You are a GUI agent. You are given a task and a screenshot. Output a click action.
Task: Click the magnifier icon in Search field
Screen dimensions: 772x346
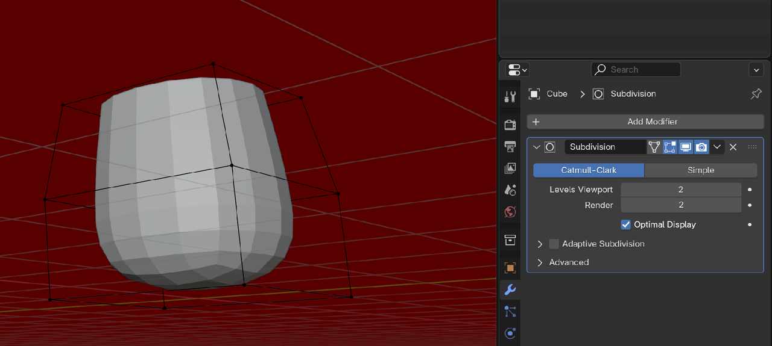601,70
